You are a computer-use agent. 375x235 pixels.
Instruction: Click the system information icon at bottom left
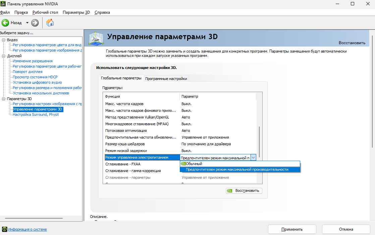[x=5, y=229]
